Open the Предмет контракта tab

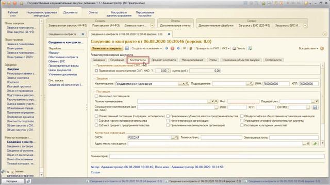point(163,60)
